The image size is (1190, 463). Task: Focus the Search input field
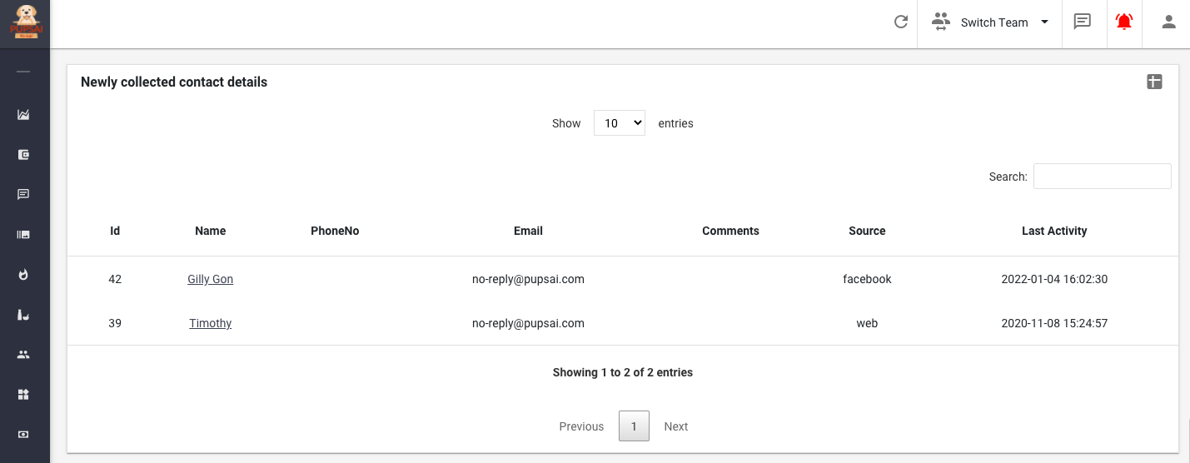tap(1102, 177)
